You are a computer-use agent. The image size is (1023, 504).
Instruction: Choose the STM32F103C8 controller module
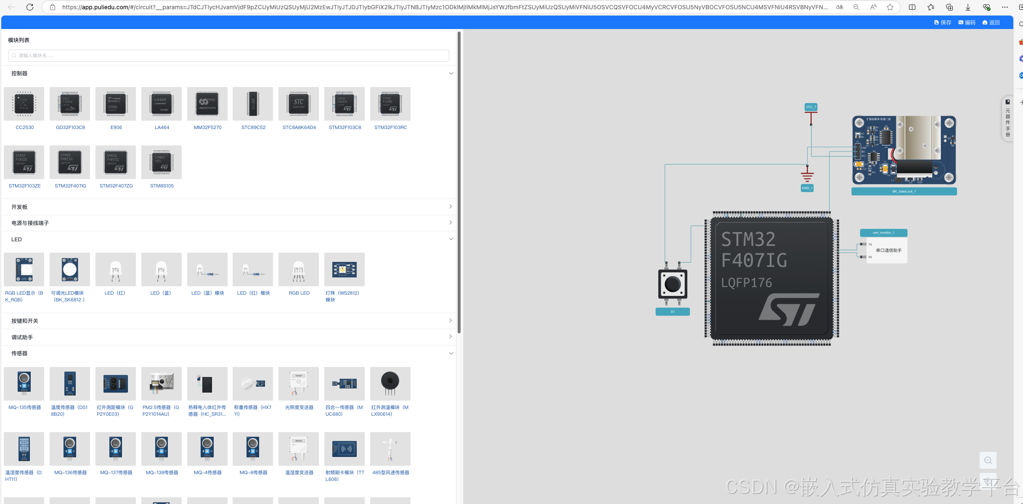[345, 104]
